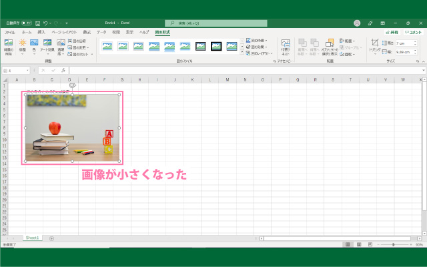Click Reset Picture (図のリセット)
Image resolution: width=427 pixels, height=267 pixels.
[80, 54]
